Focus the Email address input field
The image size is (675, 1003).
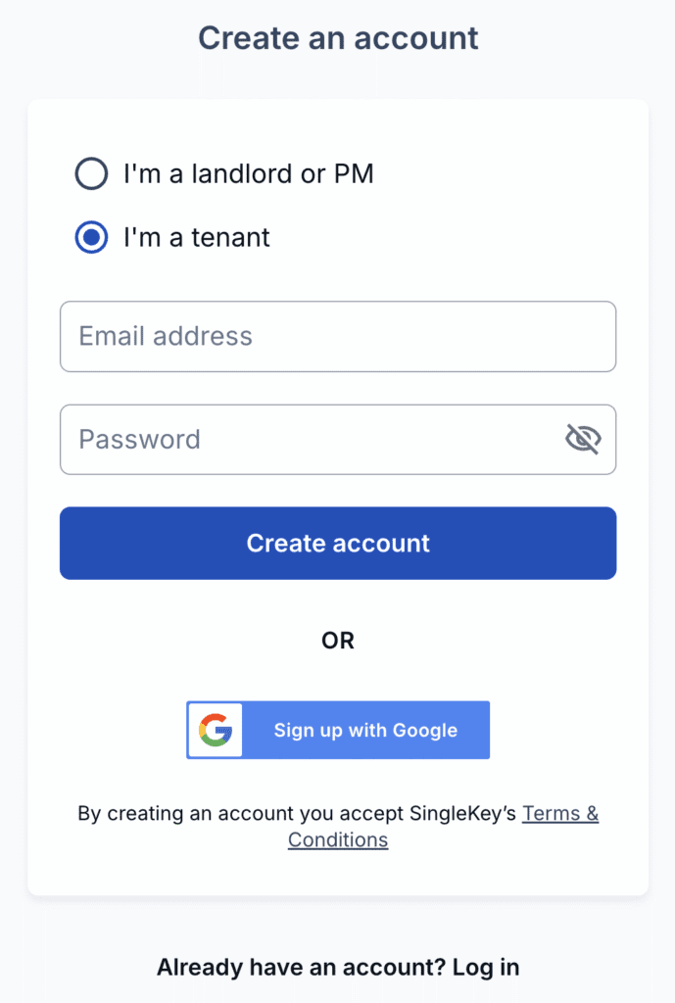point(338,337)
